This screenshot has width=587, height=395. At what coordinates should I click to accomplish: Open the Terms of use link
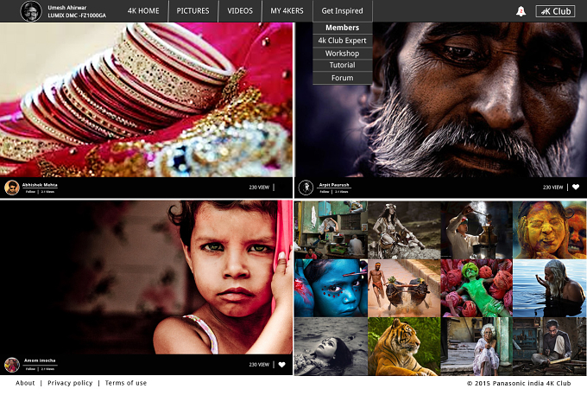[126, 383]
